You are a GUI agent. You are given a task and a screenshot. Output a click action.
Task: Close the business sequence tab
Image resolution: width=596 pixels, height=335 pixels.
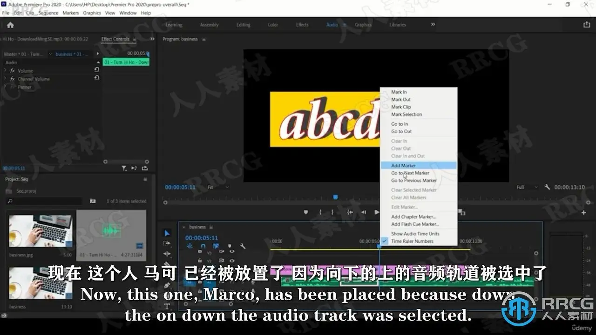[x=183, y=227]
